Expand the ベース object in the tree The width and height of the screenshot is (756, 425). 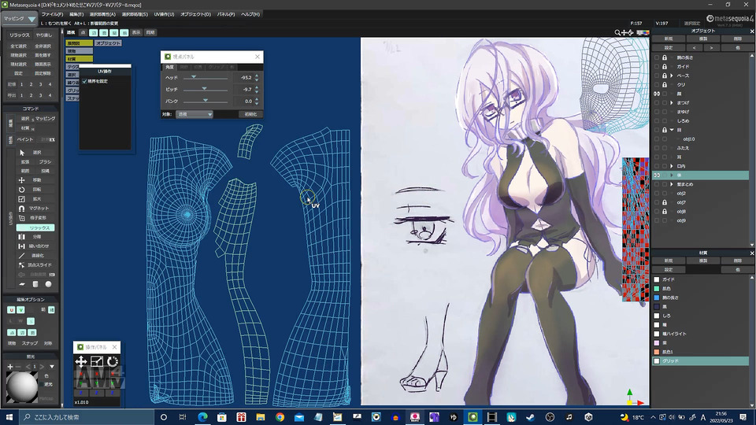(x=672, y=76)
